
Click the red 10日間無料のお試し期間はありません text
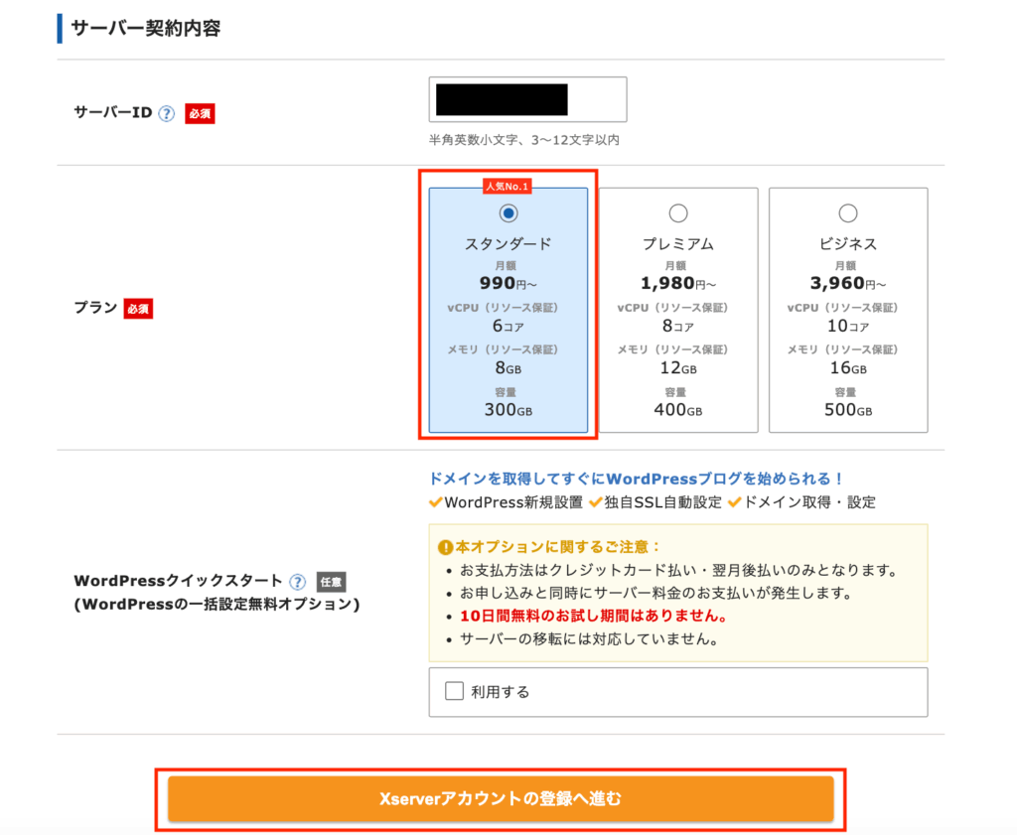pos(593,617)
